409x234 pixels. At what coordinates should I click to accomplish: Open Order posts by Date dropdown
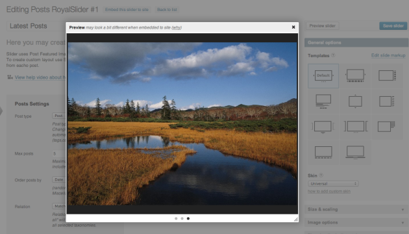59,179
